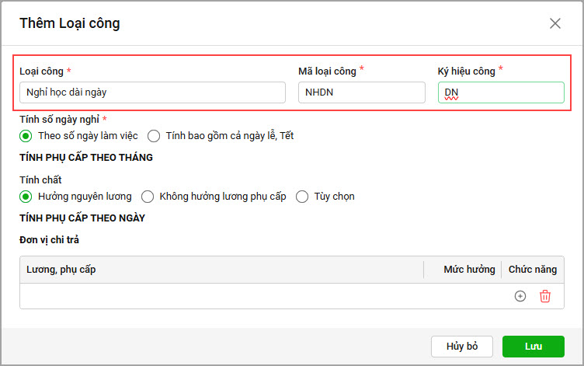
Task: Click the Loại công text field
Action: [152, 92]
